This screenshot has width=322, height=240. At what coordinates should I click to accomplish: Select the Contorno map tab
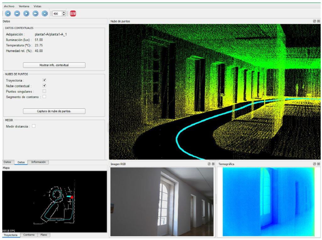[x=29, y=235]
